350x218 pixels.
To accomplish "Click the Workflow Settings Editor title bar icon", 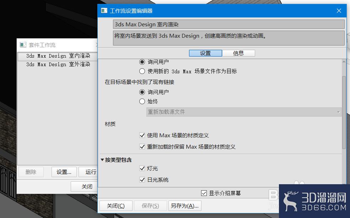I will (104, 11).
